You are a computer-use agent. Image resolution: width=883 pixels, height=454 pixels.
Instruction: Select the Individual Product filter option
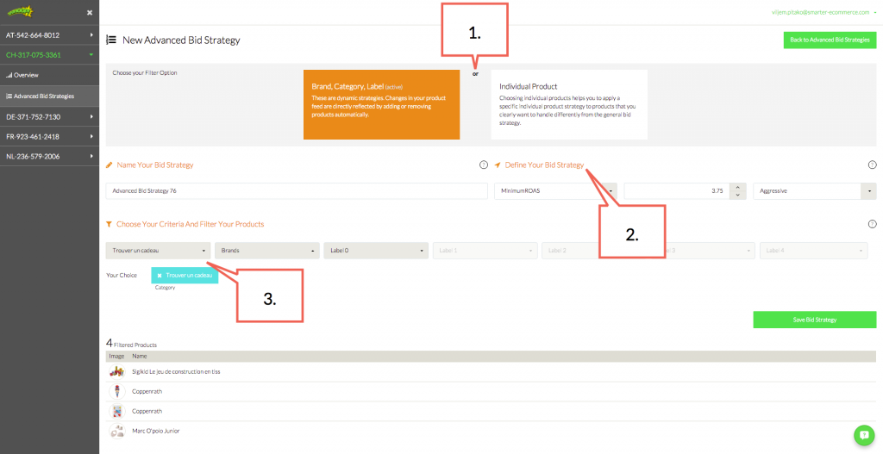tap(569, 104)
